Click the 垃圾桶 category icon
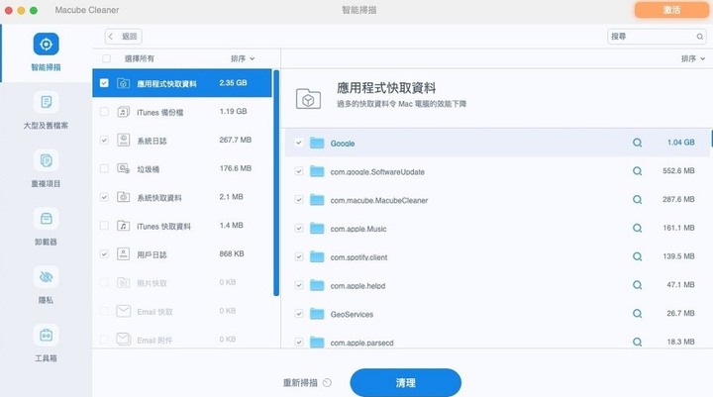The image size is (713, 397). click(123, 168)
